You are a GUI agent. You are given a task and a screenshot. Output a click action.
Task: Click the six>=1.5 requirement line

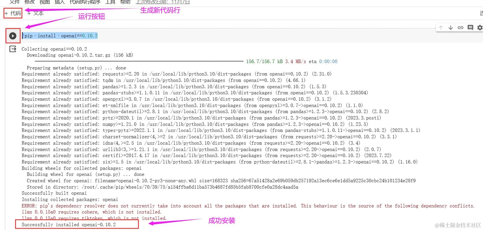pyautogui.click(x=219, y=162)
